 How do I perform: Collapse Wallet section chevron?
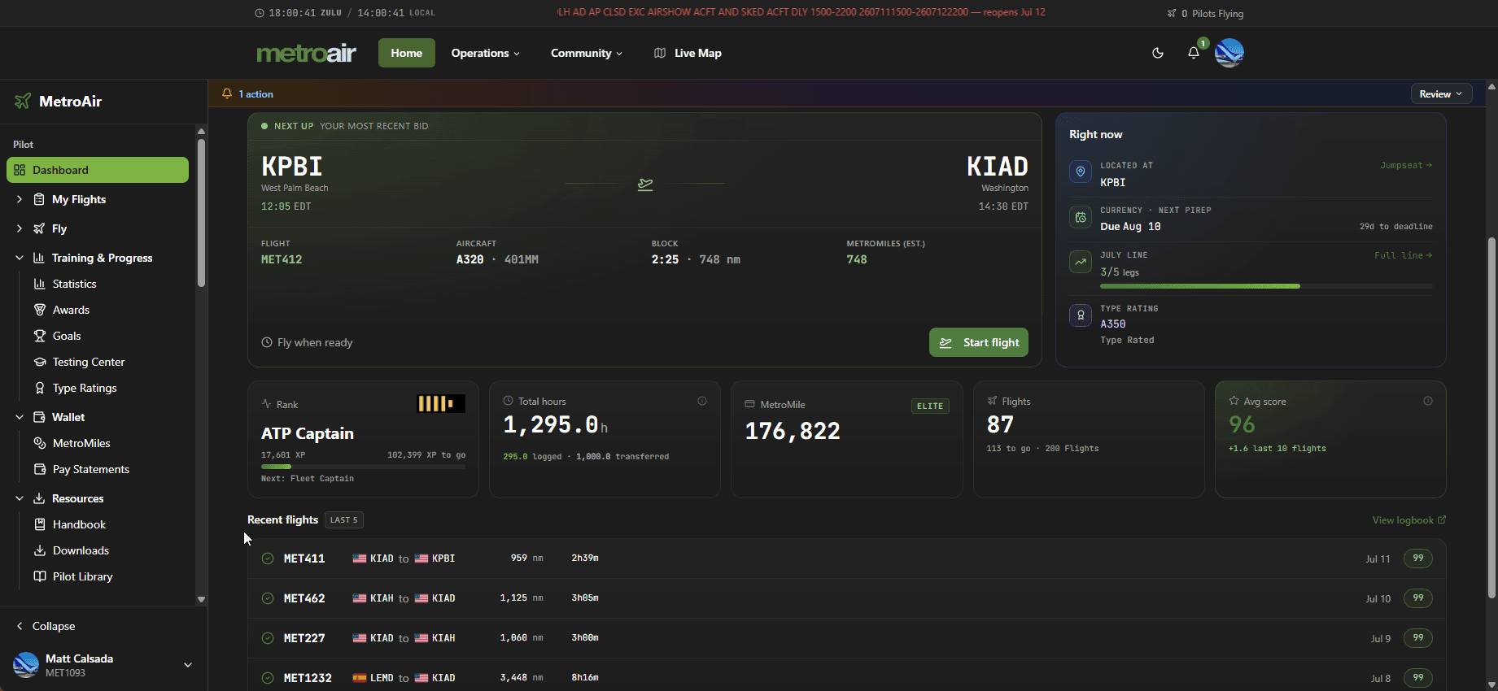(x=20, y=417)
